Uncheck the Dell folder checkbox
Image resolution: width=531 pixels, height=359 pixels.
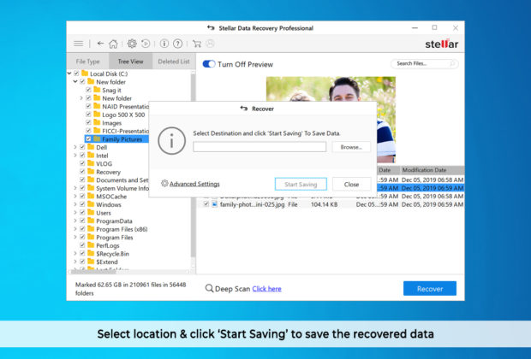(82, 147)
